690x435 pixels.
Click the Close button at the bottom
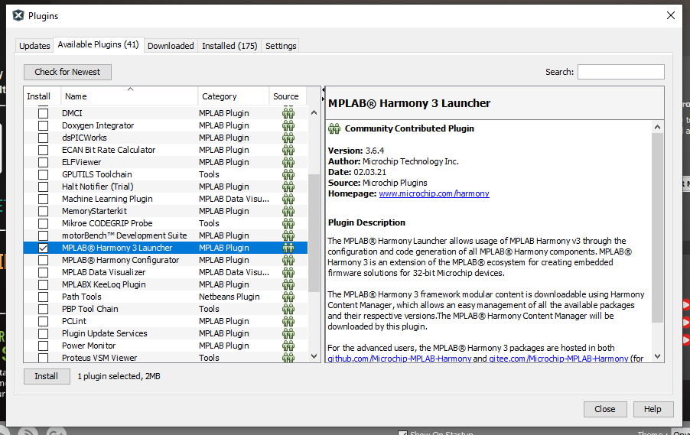pos(605,409)
